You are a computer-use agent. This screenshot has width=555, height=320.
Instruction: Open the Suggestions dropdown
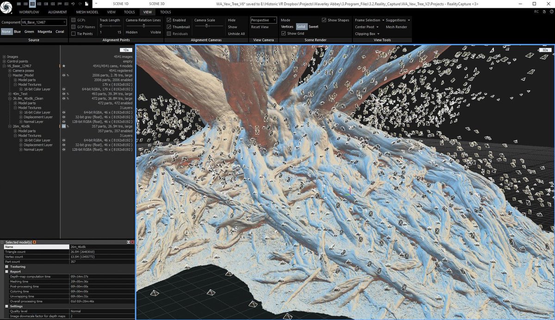tap(398, 20)
